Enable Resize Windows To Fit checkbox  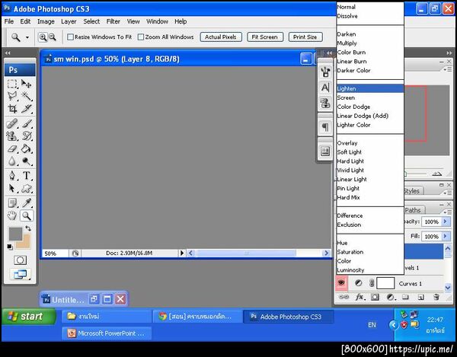(x=70, y=37)
